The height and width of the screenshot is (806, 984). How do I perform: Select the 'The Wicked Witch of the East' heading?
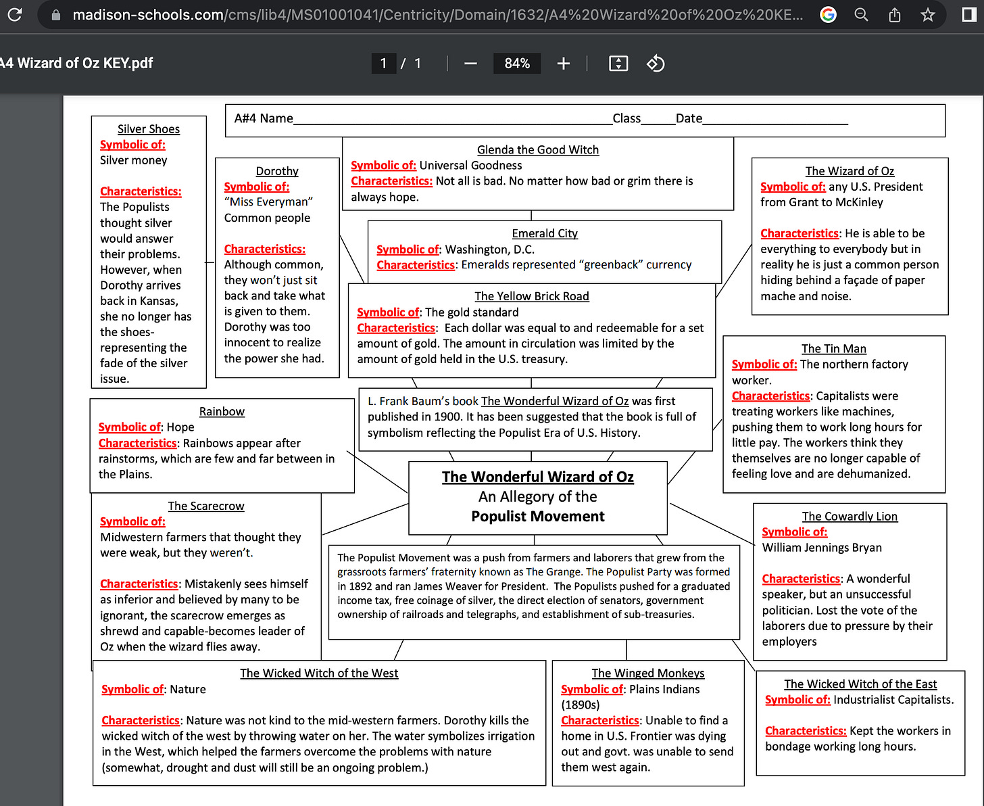860,684
